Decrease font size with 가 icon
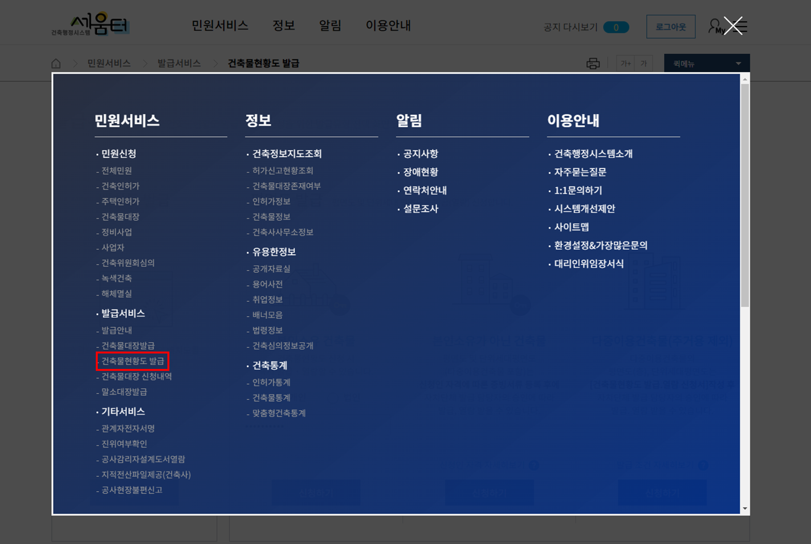 [644, 63]
